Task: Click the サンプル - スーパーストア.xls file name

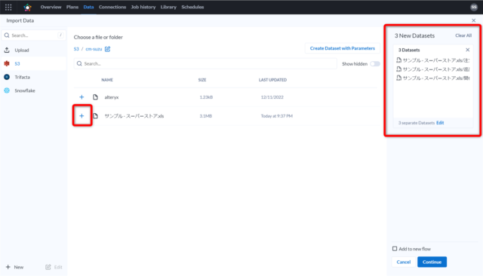Action: point(134,116)
